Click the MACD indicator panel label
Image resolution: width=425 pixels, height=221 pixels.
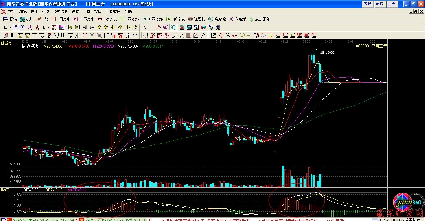5,190
